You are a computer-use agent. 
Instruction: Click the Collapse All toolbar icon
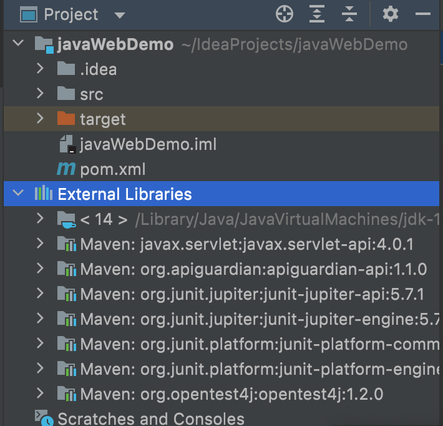tap(349, 14)
